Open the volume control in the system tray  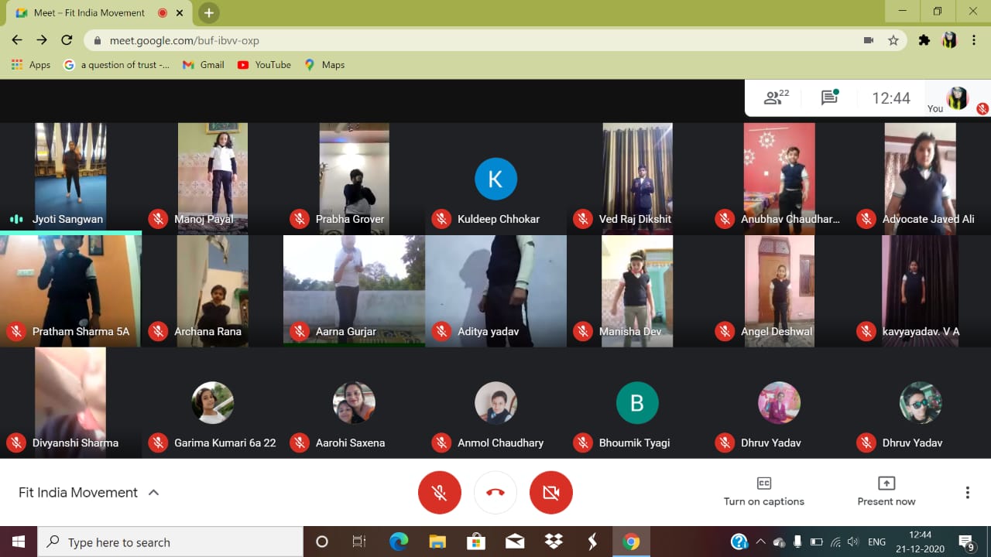(x=852, y=542)
